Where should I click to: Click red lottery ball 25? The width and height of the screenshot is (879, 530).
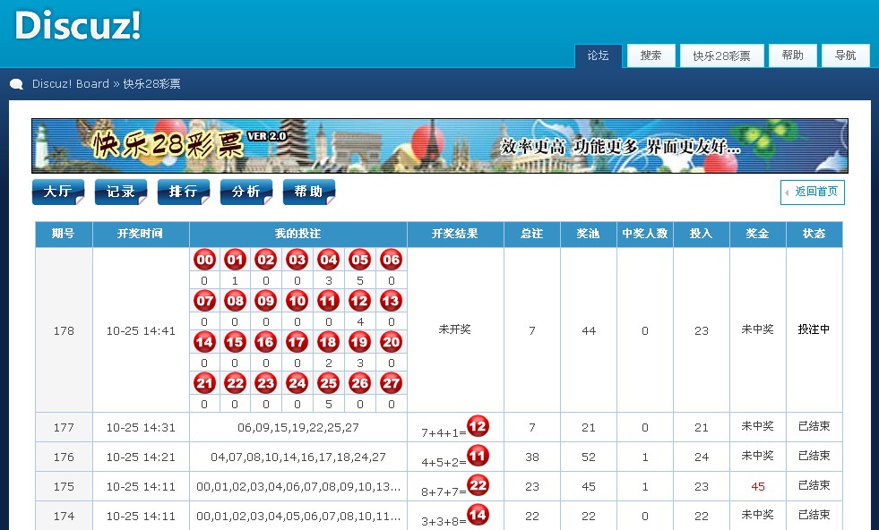pyautogui.click(x=329, y=383)
